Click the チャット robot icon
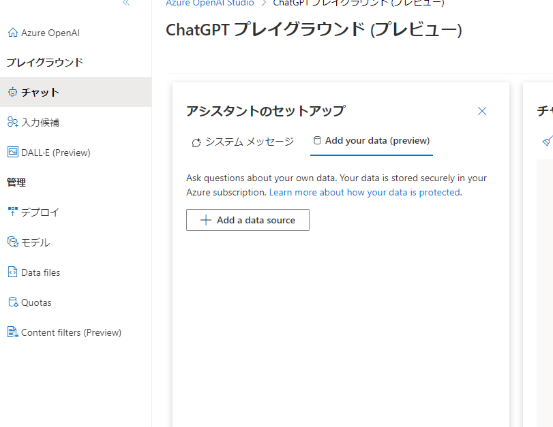This screenshot has width=553, height=427. (12, 92)
